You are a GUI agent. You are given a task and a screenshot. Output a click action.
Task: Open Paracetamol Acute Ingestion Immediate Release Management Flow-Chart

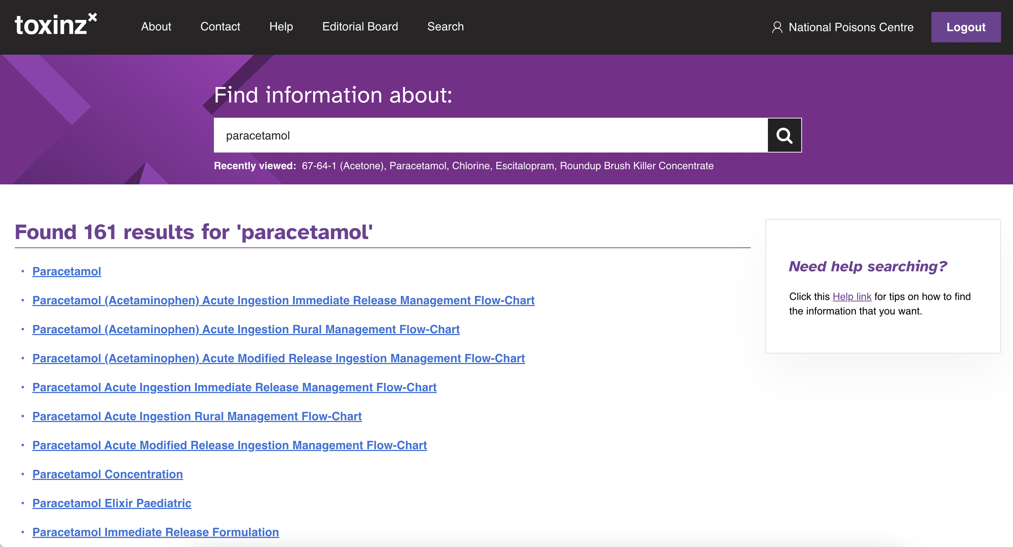pos(234,388)
